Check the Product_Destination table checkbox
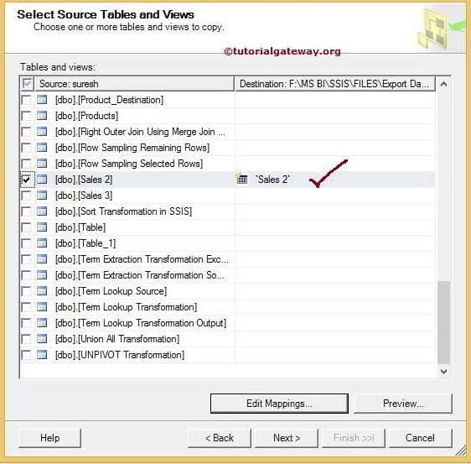Image resolution: width=471 pixels, height=464 pixels. click(26, 100)
